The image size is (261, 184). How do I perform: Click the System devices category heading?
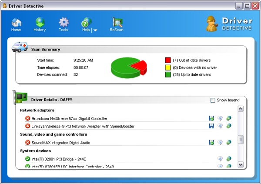(36, 151)
